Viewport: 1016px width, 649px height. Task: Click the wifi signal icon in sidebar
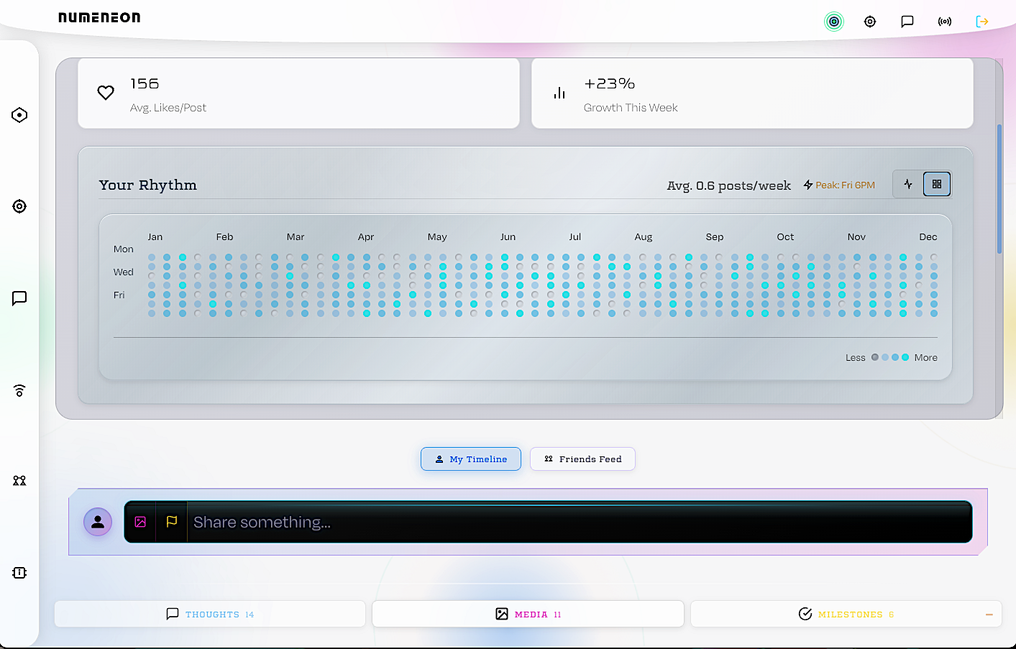pos(19,390)
